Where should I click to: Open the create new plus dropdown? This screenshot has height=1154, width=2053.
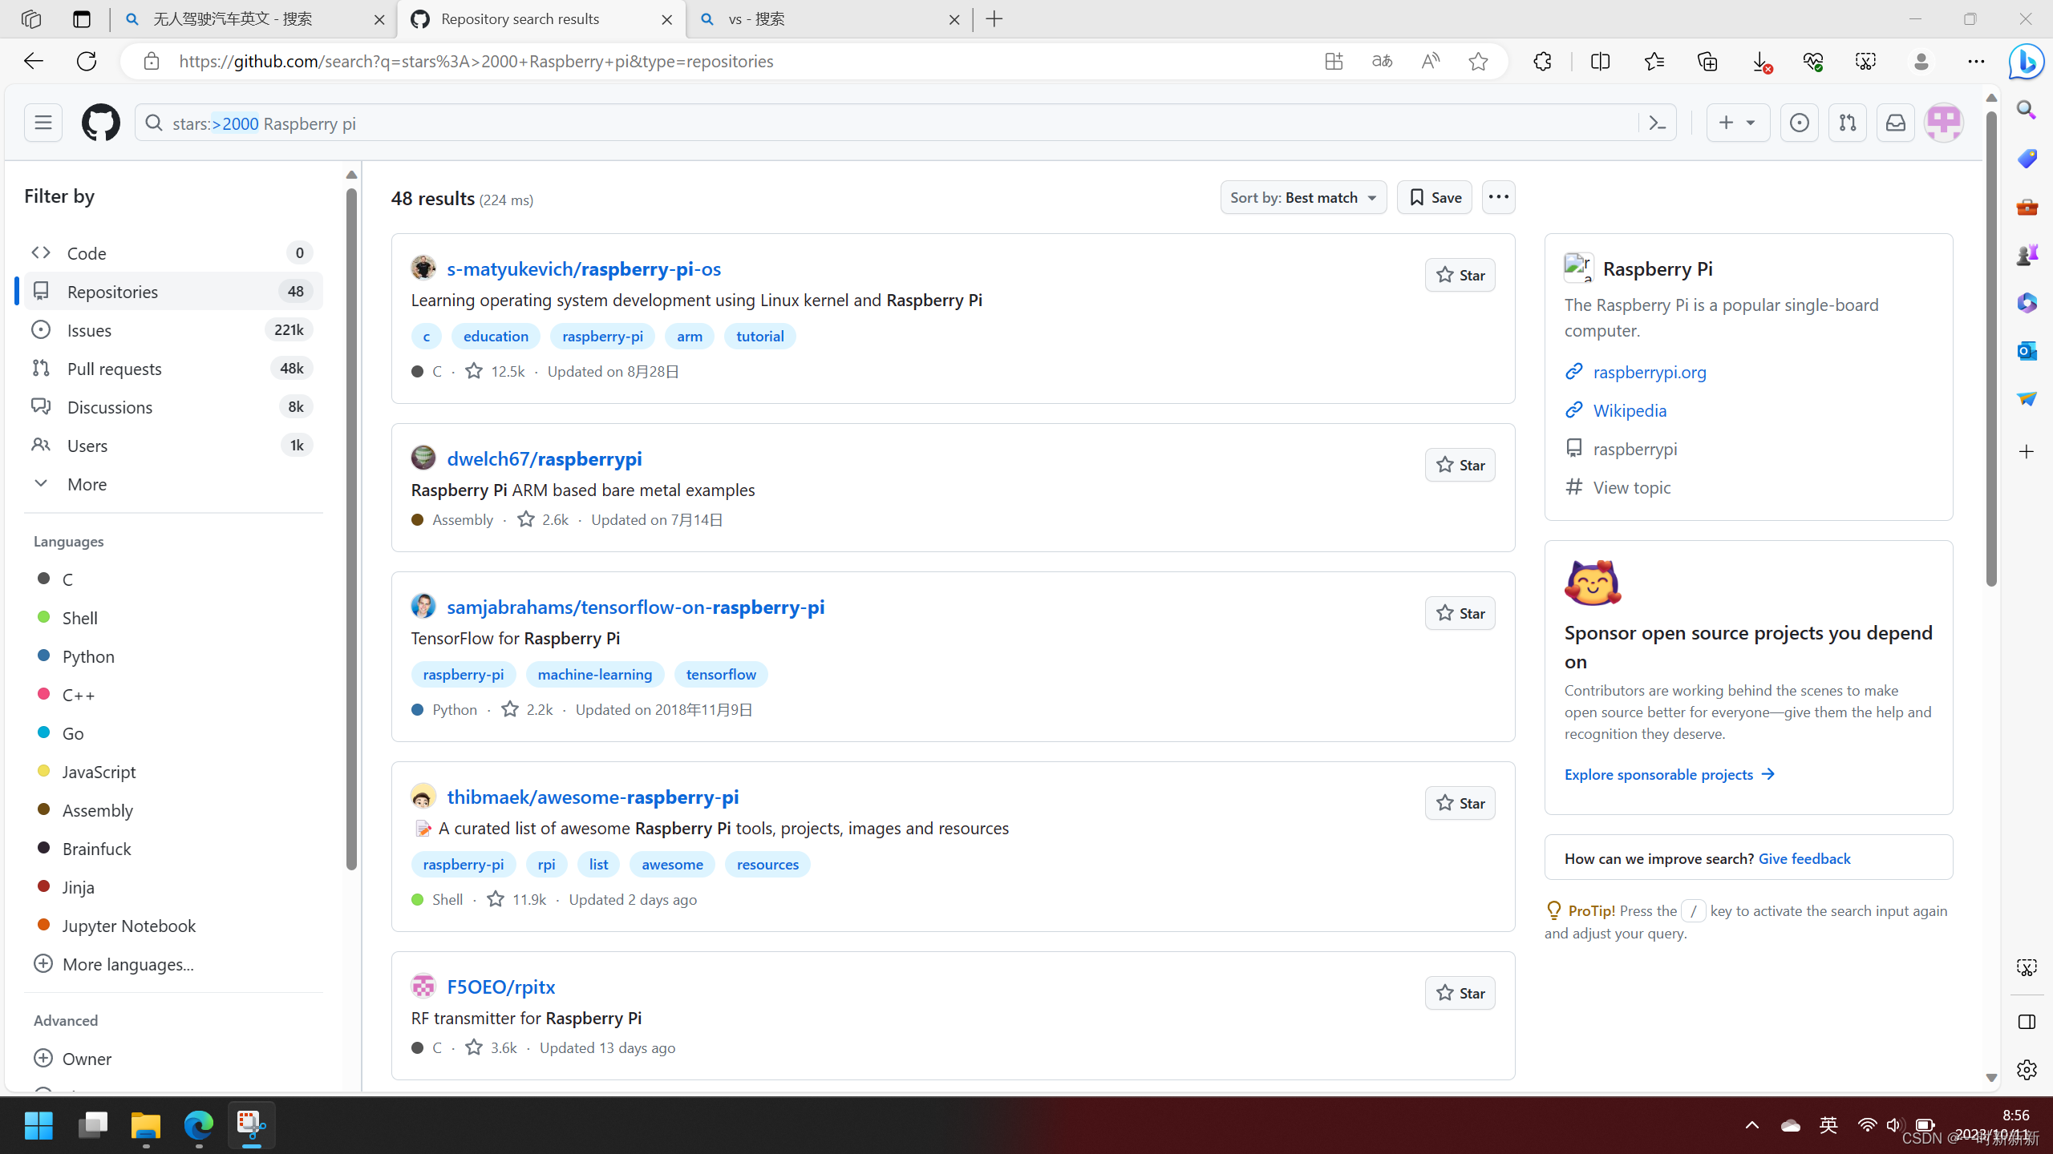1737,123
